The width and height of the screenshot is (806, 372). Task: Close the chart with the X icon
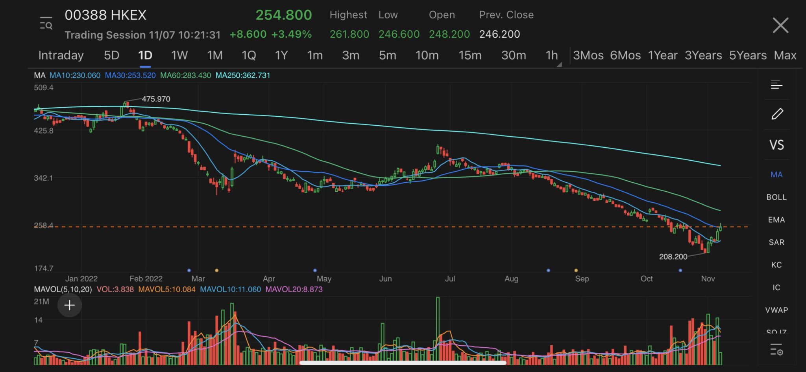[780, 26]
